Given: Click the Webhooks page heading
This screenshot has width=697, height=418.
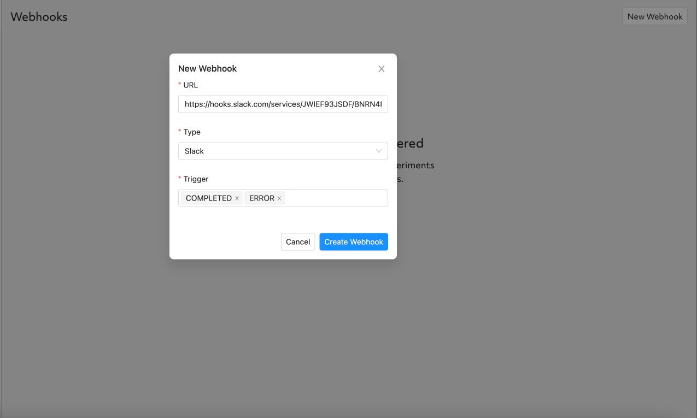Looking at the screenshot, I should click(x=39, y=16).
